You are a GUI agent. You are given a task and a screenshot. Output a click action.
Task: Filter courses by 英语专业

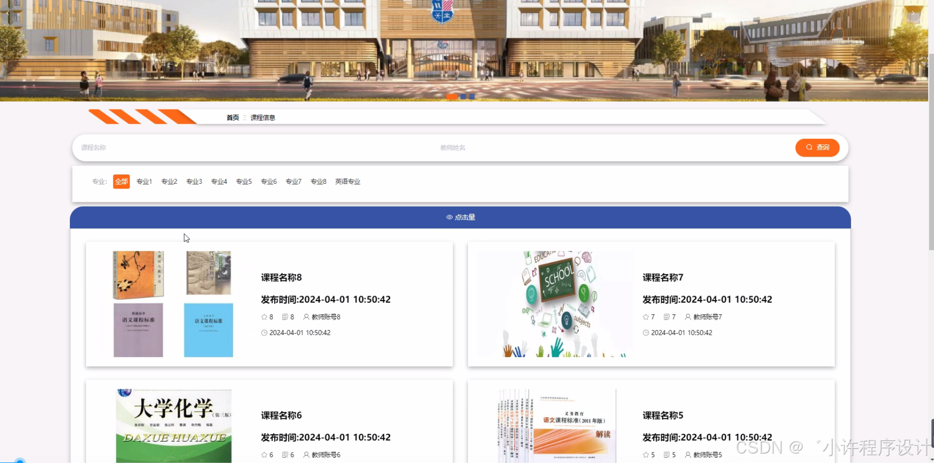348,182
